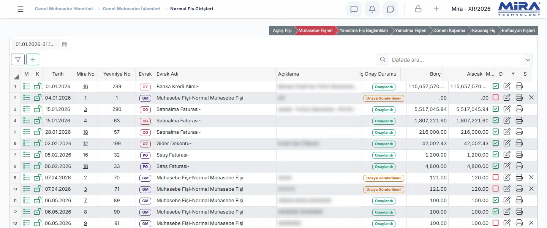Go to the Dönem Kapama tab
The width and height of the screenshot is (547, 228).
tap(449, 31)
